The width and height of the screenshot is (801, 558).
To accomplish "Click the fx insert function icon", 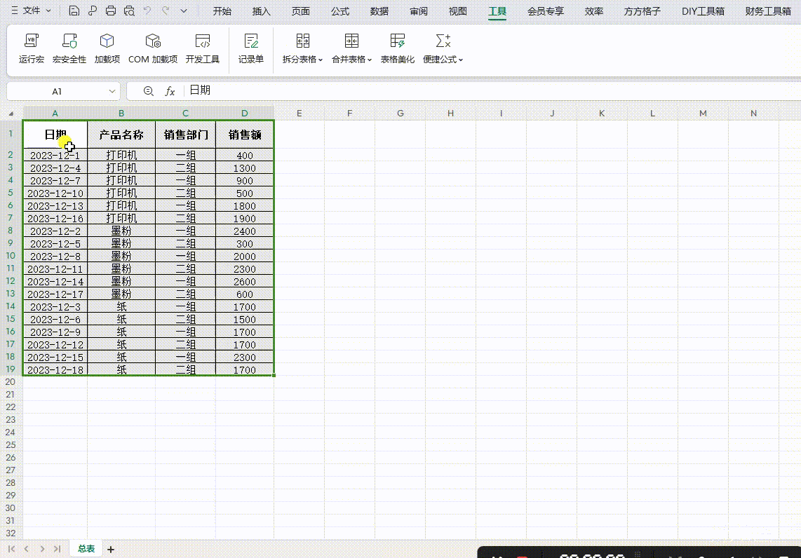I will click(170, 91).
